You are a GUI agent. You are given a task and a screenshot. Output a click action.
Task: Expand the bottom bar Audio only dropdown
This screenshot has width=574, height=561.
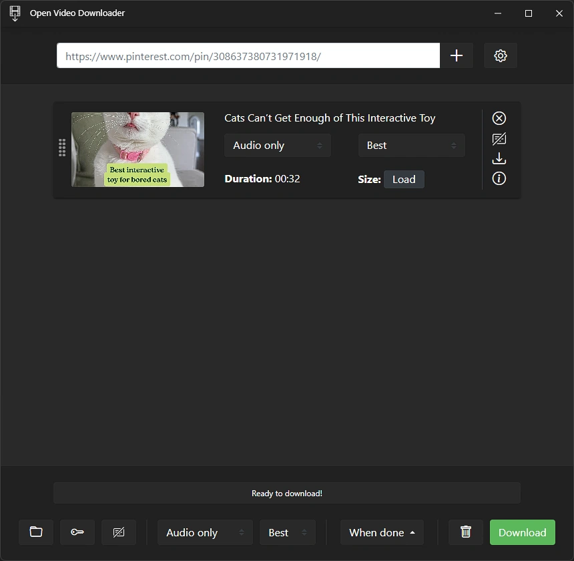click(x=205, y=532)
